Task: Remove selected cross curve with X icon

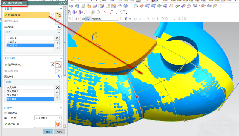Action: point(57,87)
